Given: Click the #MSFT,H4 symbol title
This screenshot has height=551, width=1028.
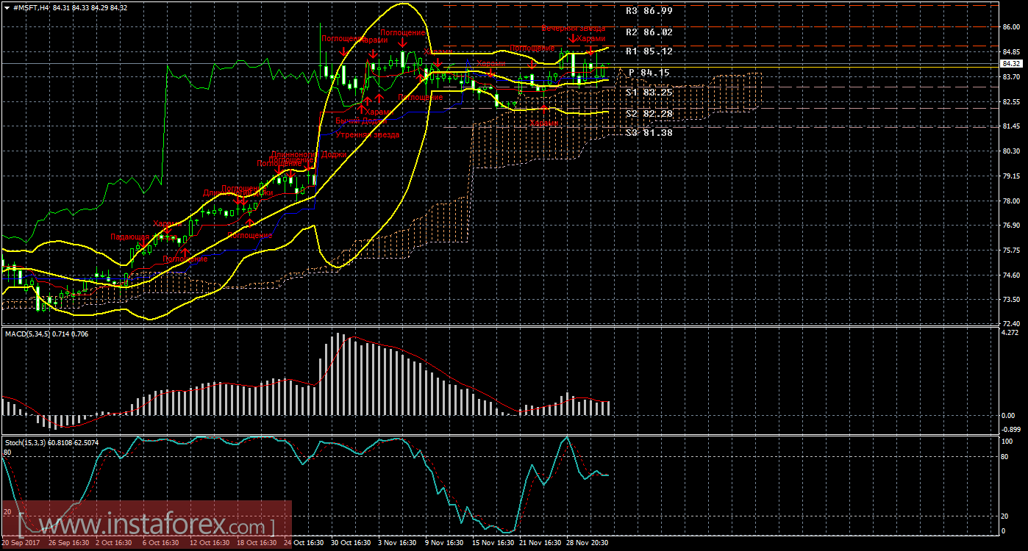Looking at the screenshot, I should tap(28, 7).
